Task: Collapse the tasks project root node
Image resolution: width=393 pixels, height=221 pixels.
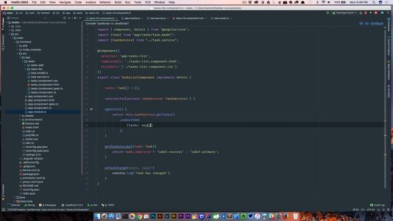Action: point(7,22)
